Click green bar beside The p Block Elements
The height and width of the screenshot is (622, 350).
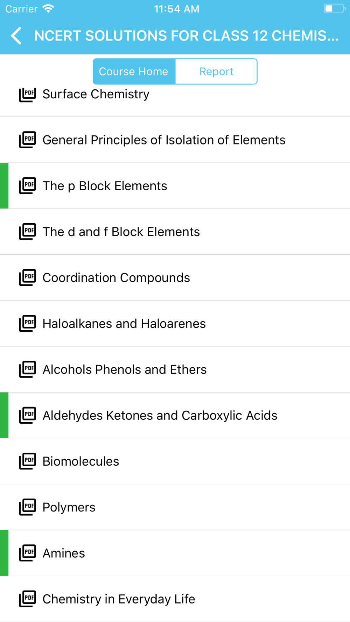[x=4, y=186]
